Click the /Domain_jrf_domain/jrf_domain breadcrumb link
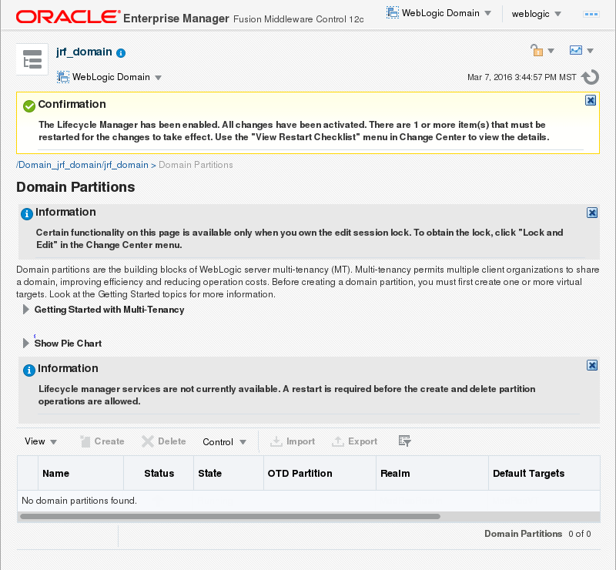The width and height of the screenshot is (616, 570). (x=82, y=165)
